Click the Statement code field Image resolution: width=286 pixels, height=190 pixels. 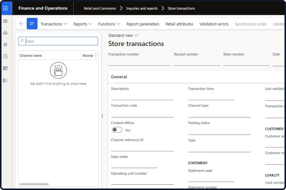coord(211,178)
